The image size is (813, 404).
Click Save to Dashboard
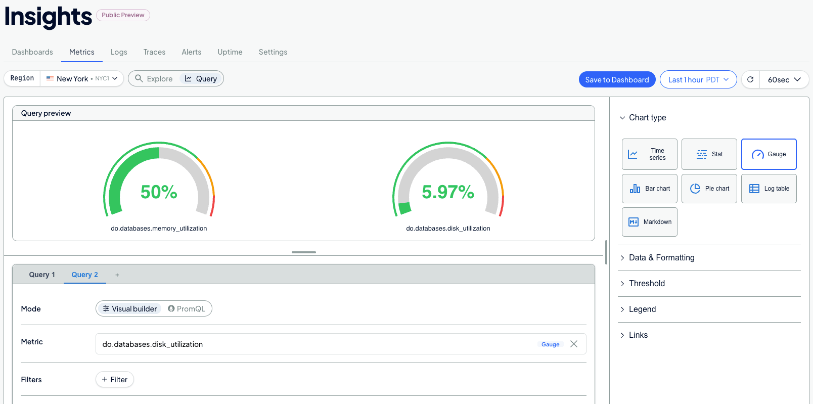617,79
